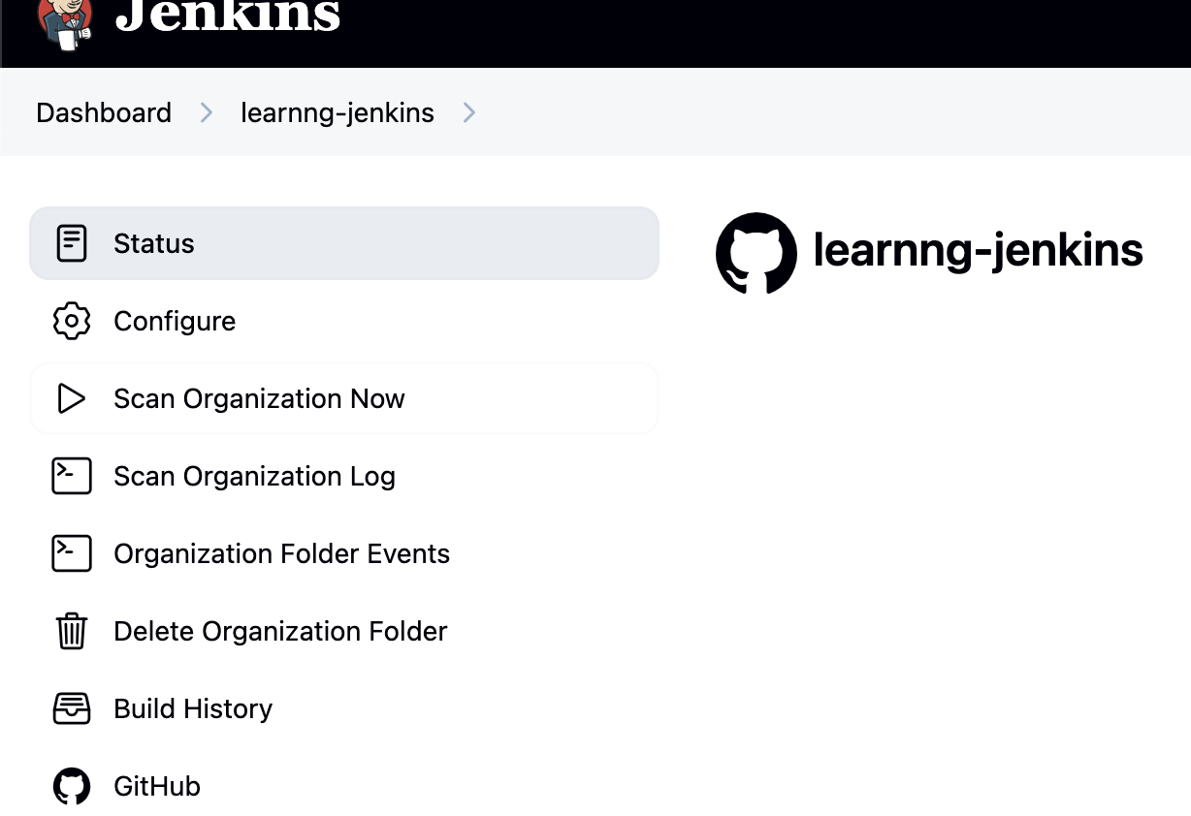Click the Status document icon
1191x816 pixels.
pos(72,243)
